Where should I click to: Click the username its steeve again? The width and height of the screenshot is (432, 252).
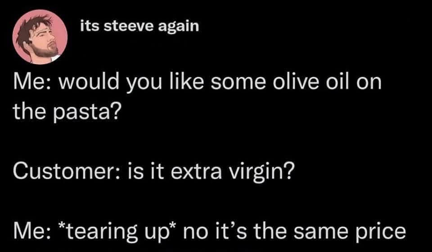point(139,27)
